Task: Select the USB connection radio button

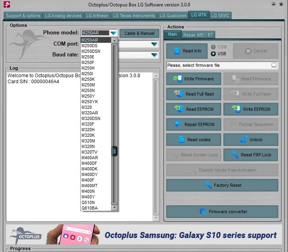Action: click(x=213, y=54)
